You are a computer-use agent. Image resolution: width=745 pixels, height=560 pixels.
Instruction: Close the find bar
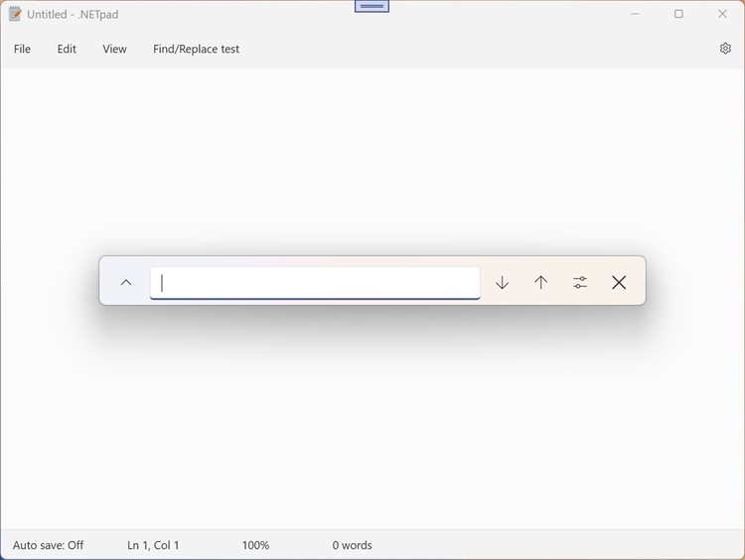click(619, 283)
